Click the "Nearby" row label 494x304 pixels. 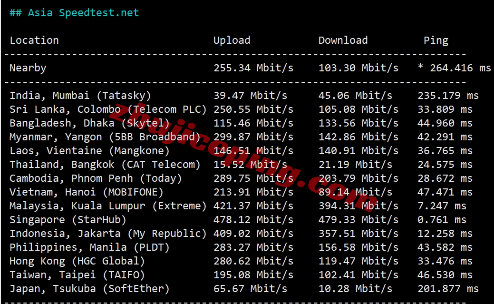(x=28, y=68)
